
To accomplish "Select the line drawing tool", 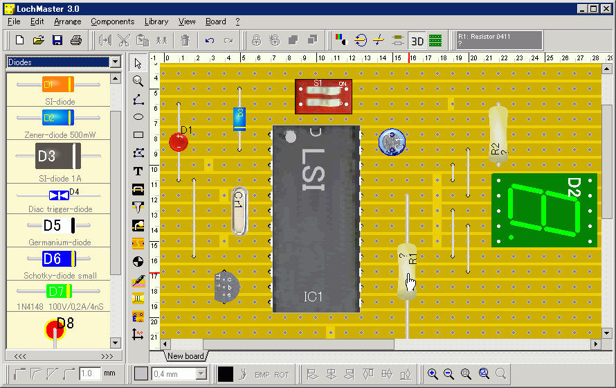I will click(138, 100).
